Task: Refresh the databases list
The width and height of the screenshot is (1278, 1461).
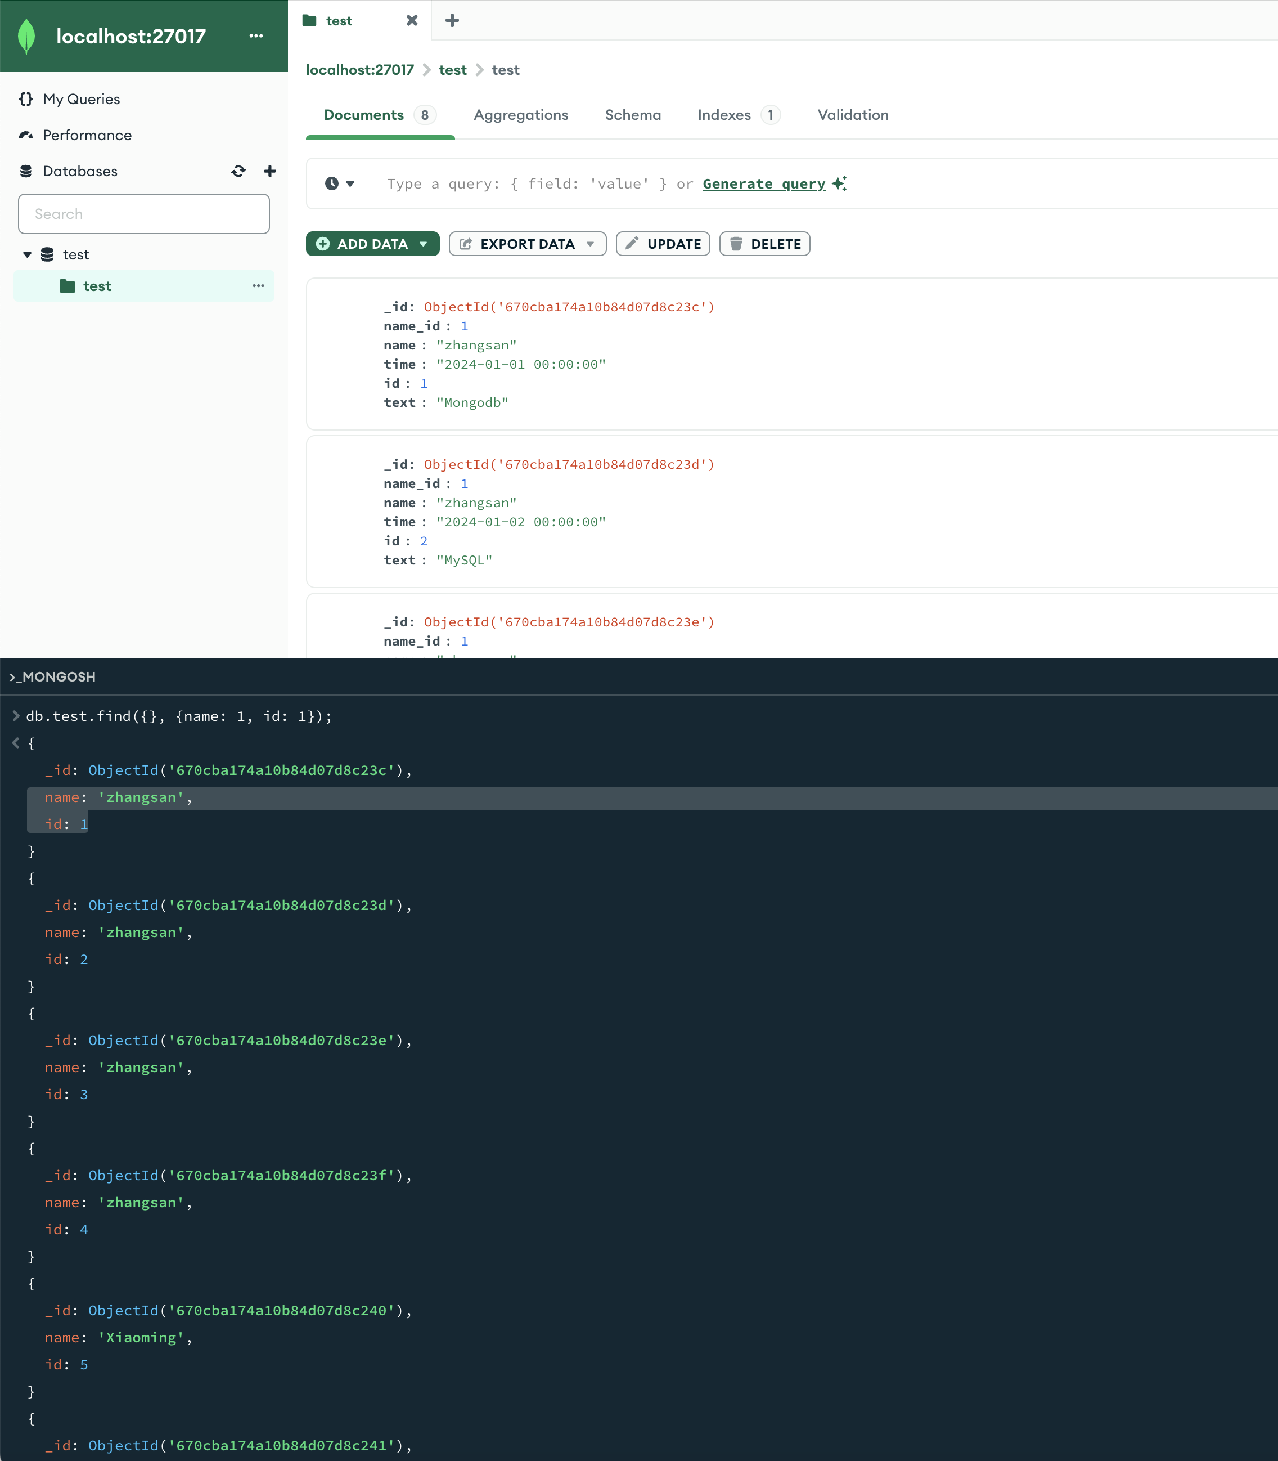Action: click(238, 171)
